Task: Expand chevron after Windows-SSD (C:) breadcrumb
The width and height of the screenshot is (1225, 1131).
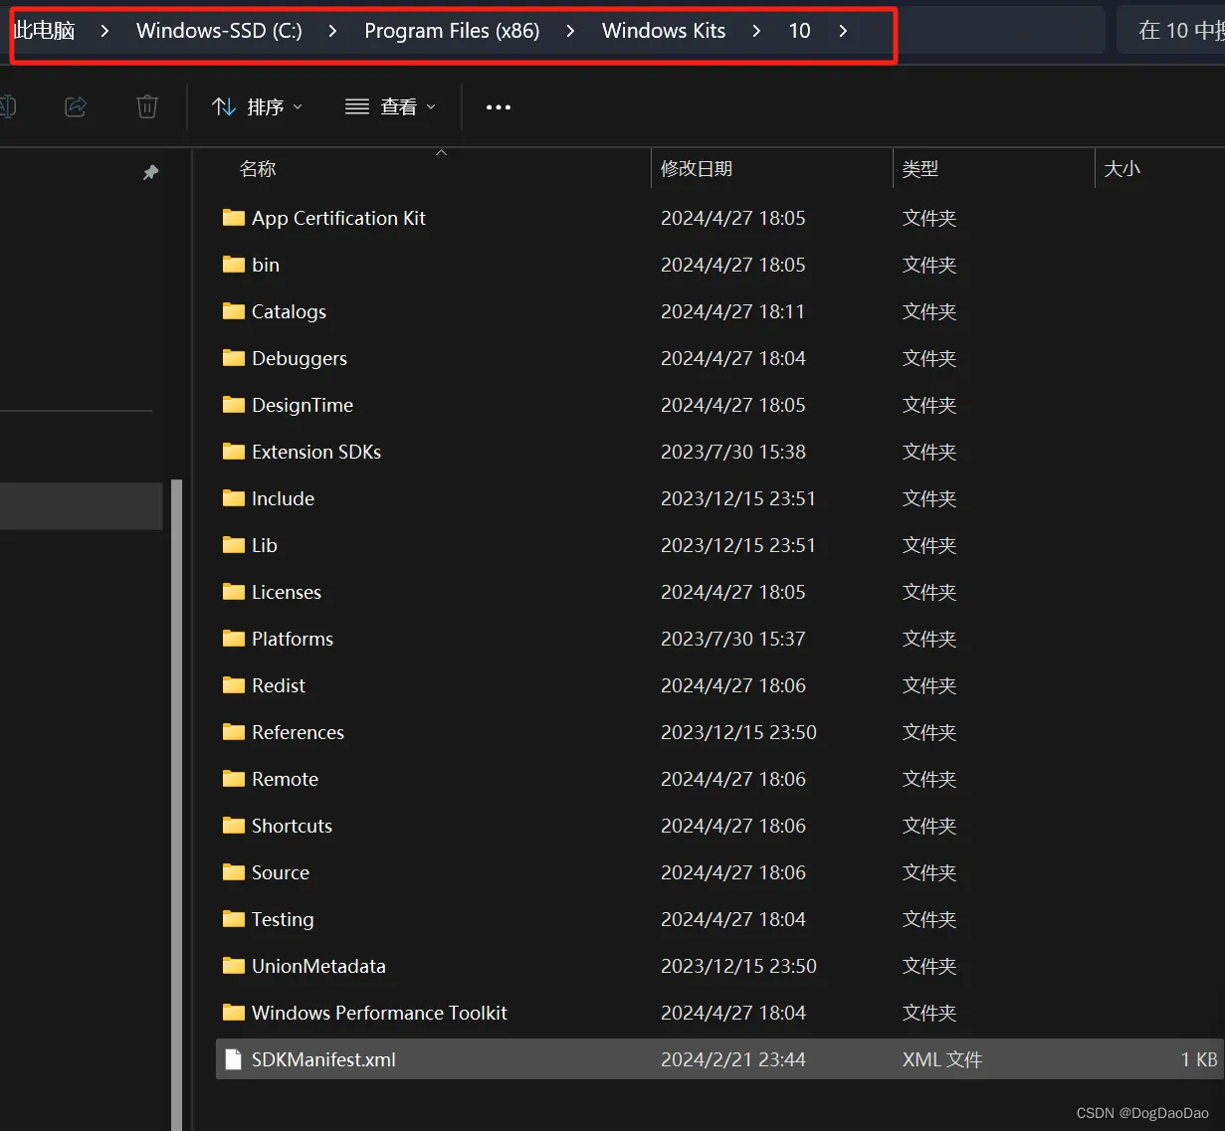Action: pos(332,31)
